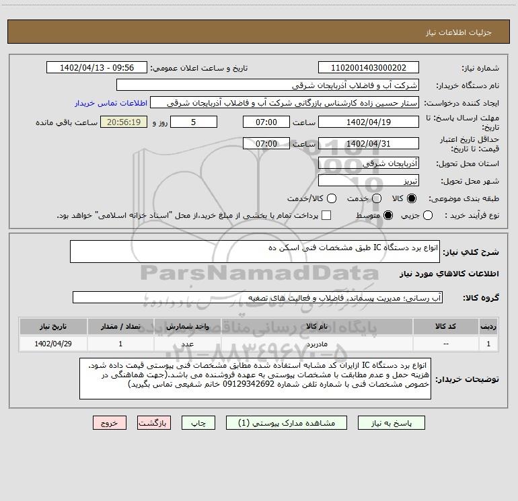Click the تعداد / مقدار column header
Screen dimensions: 518x501
[120, 326]
